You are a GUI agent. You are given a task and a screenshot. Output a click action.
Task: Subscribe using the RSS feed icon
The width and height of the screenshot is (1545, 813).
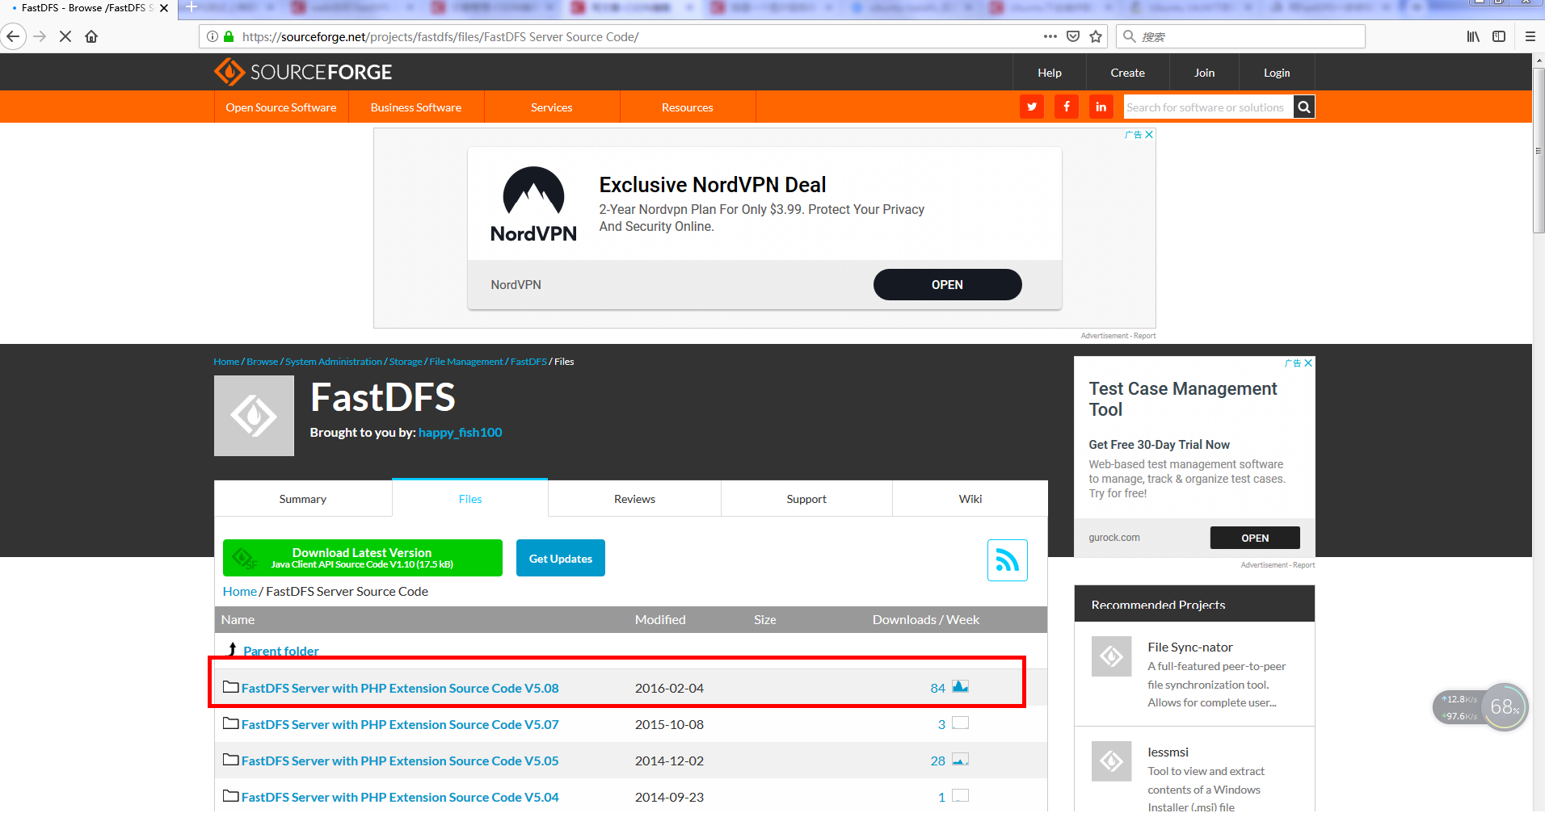pyautogui.click(x=1007, y=559)
